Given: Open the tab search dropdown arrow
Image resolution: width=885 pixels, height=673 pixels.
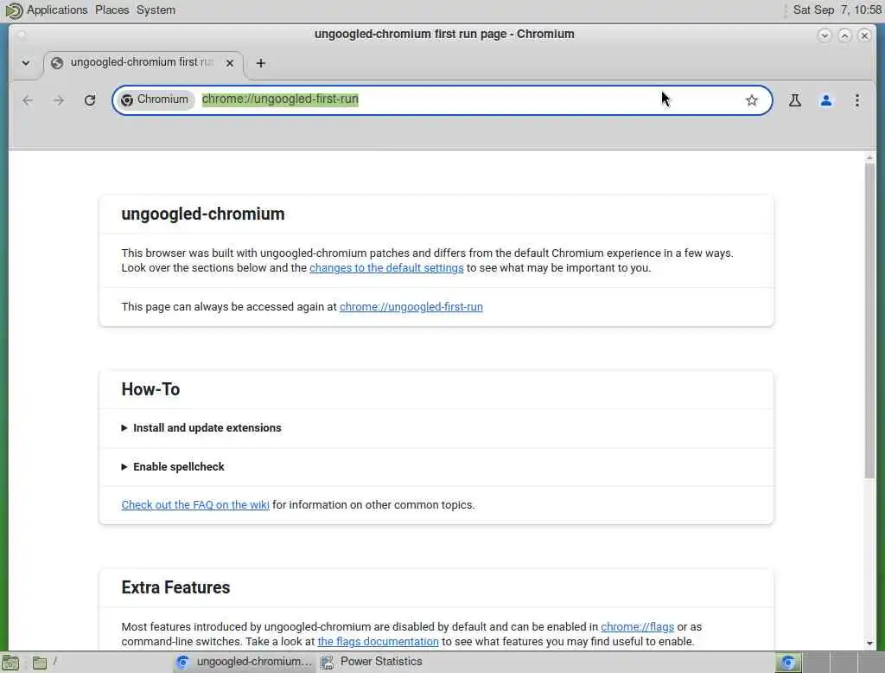Looking at the screenshot, I should coord(26,63).
